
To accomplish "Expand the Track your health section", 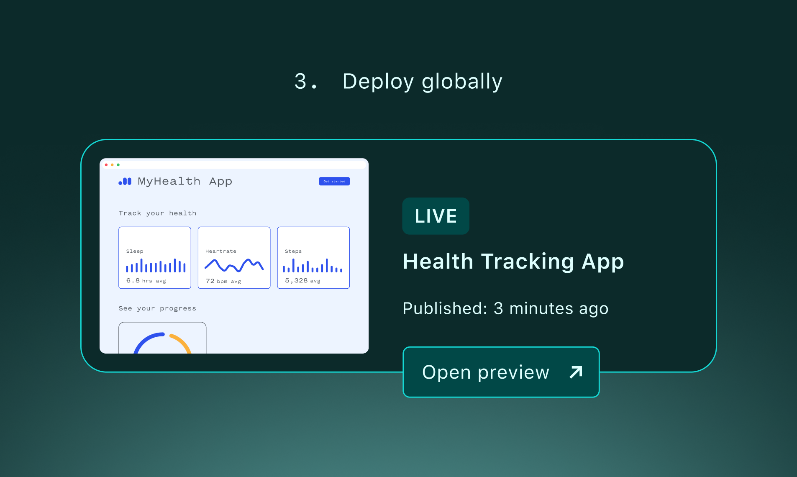I will pos(157,213).
